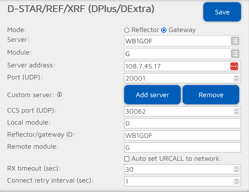249x192 pixels.
Task: Open the Server list icon
Action: (235, 41)
